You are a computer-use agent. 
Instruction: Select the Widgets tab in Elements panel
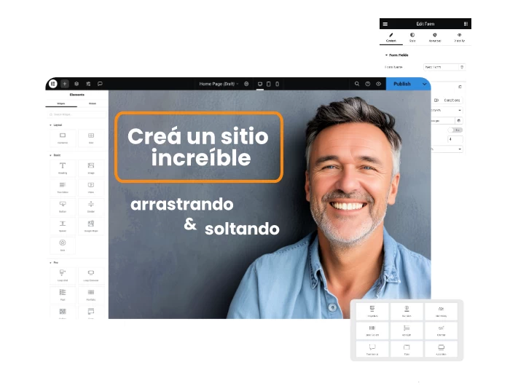pos(61,103)
